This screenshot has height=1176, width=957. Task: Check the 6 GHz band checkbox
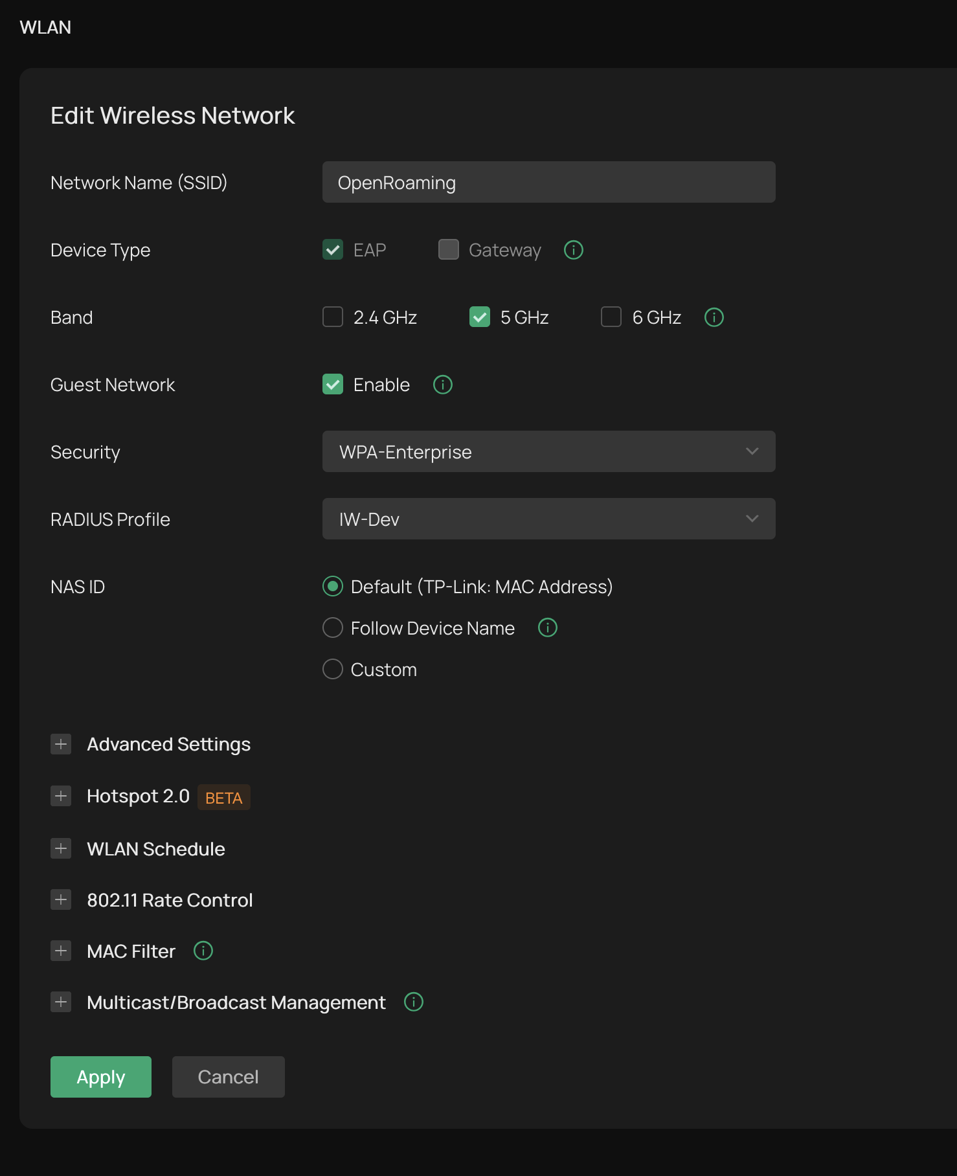point(611,317)
